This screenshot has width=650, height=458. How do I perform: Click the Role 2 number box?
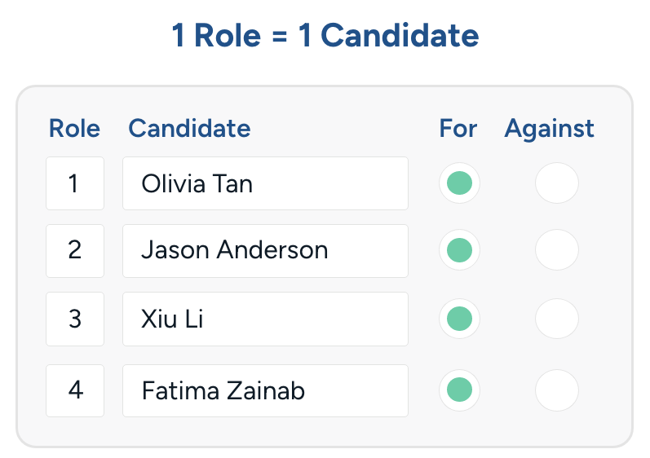[75, 250]
